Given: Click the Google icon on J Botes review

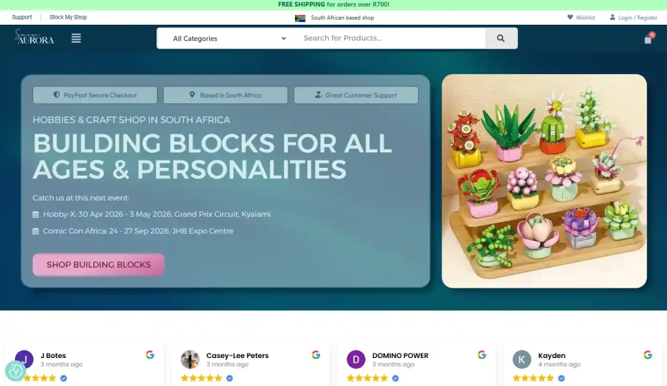Looking at the screenshot, I should pyautogui.click(x=150, y=355).
